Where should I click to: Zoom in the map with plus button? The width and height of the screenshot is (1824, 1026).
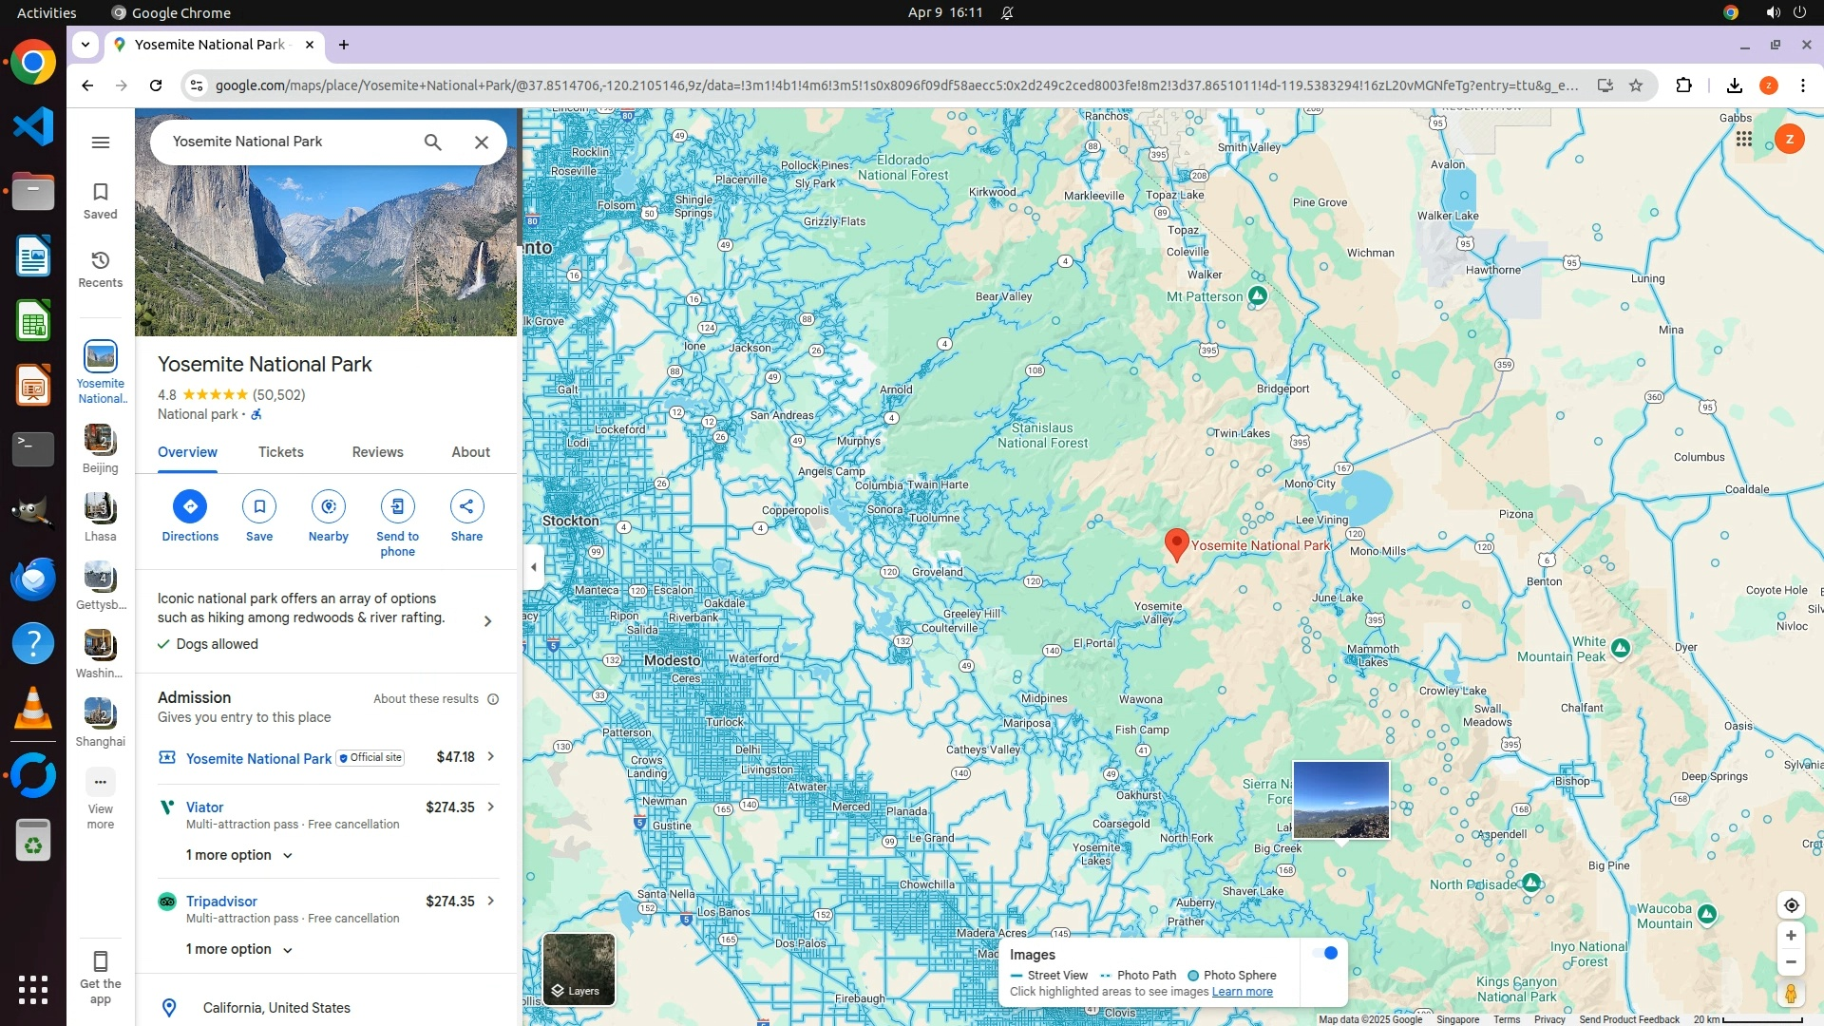pyautogui.click(x=1790, y=936)
